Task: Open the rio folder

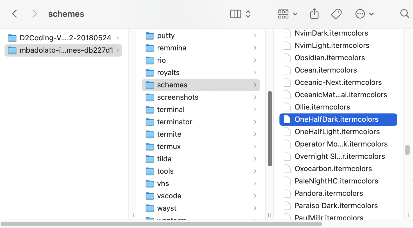Action: (201, 60)
